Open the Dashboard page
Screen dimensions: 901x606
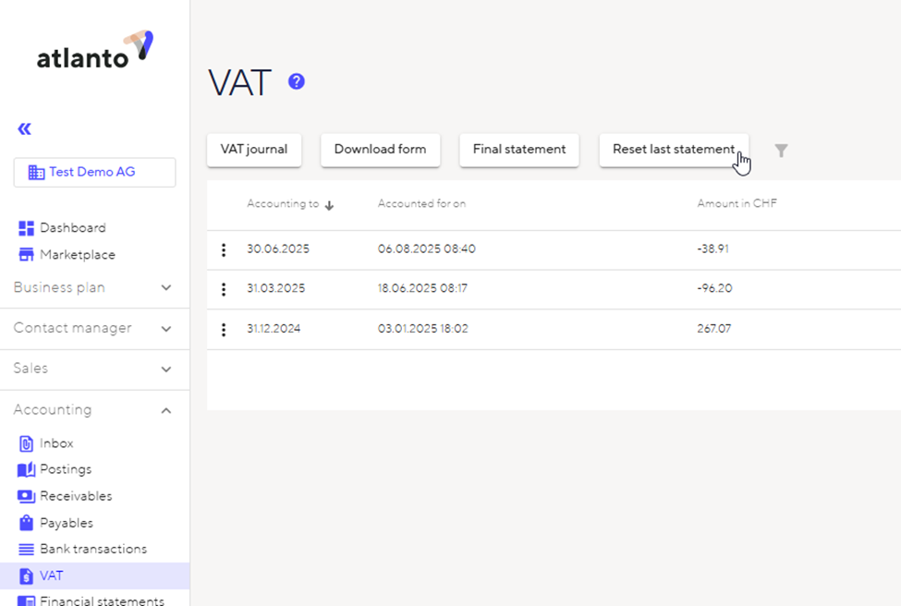[72, 228]
